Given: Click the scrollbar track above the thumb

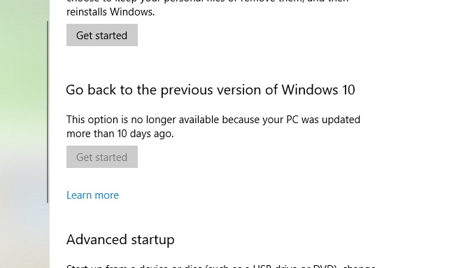Looking at the screenshot, I should click(48, 10).
